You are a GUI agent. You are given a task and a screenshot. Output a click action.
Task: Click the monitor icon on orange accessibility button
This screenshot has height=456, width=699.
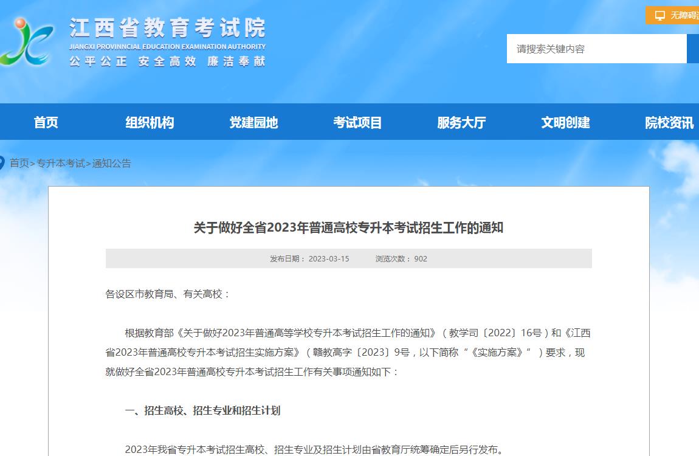659,16
